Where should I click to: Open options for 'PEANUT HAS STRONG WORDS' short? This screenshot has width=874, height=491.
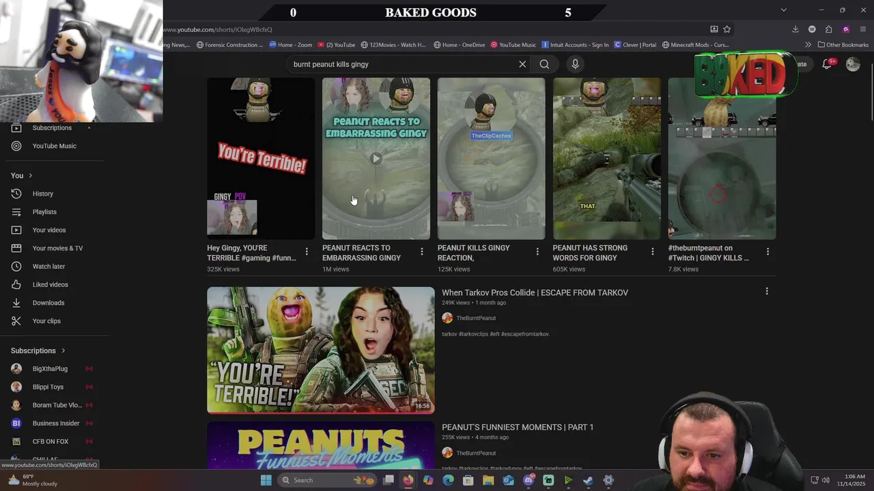pyautogui.click(x=653, y=252)
